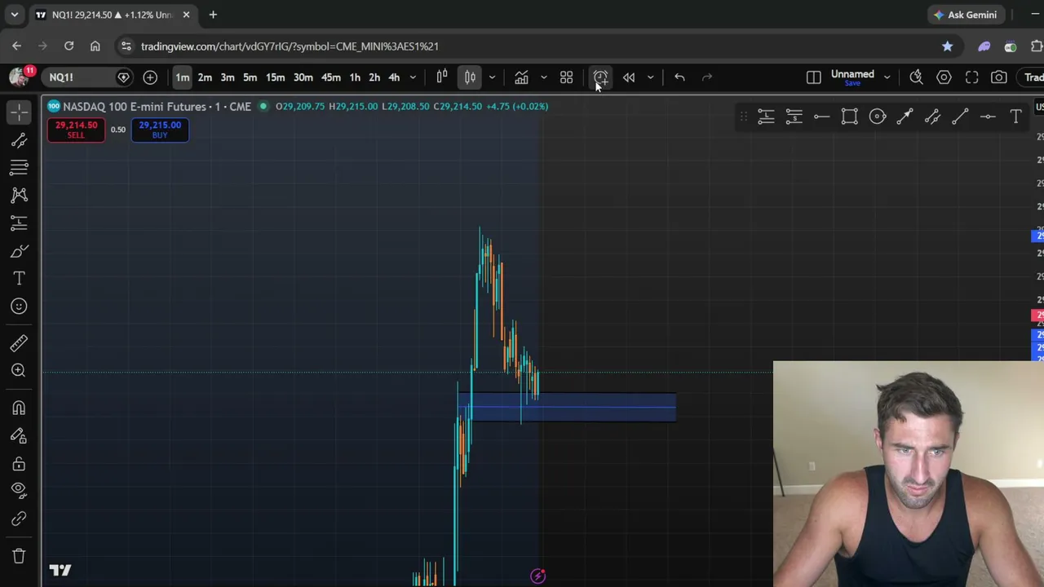Image resolution: width=1044 pixels, height=587 pixels.
Task: Select the arrow tool in favorites toolbar
Action: [x=905, y=117]
